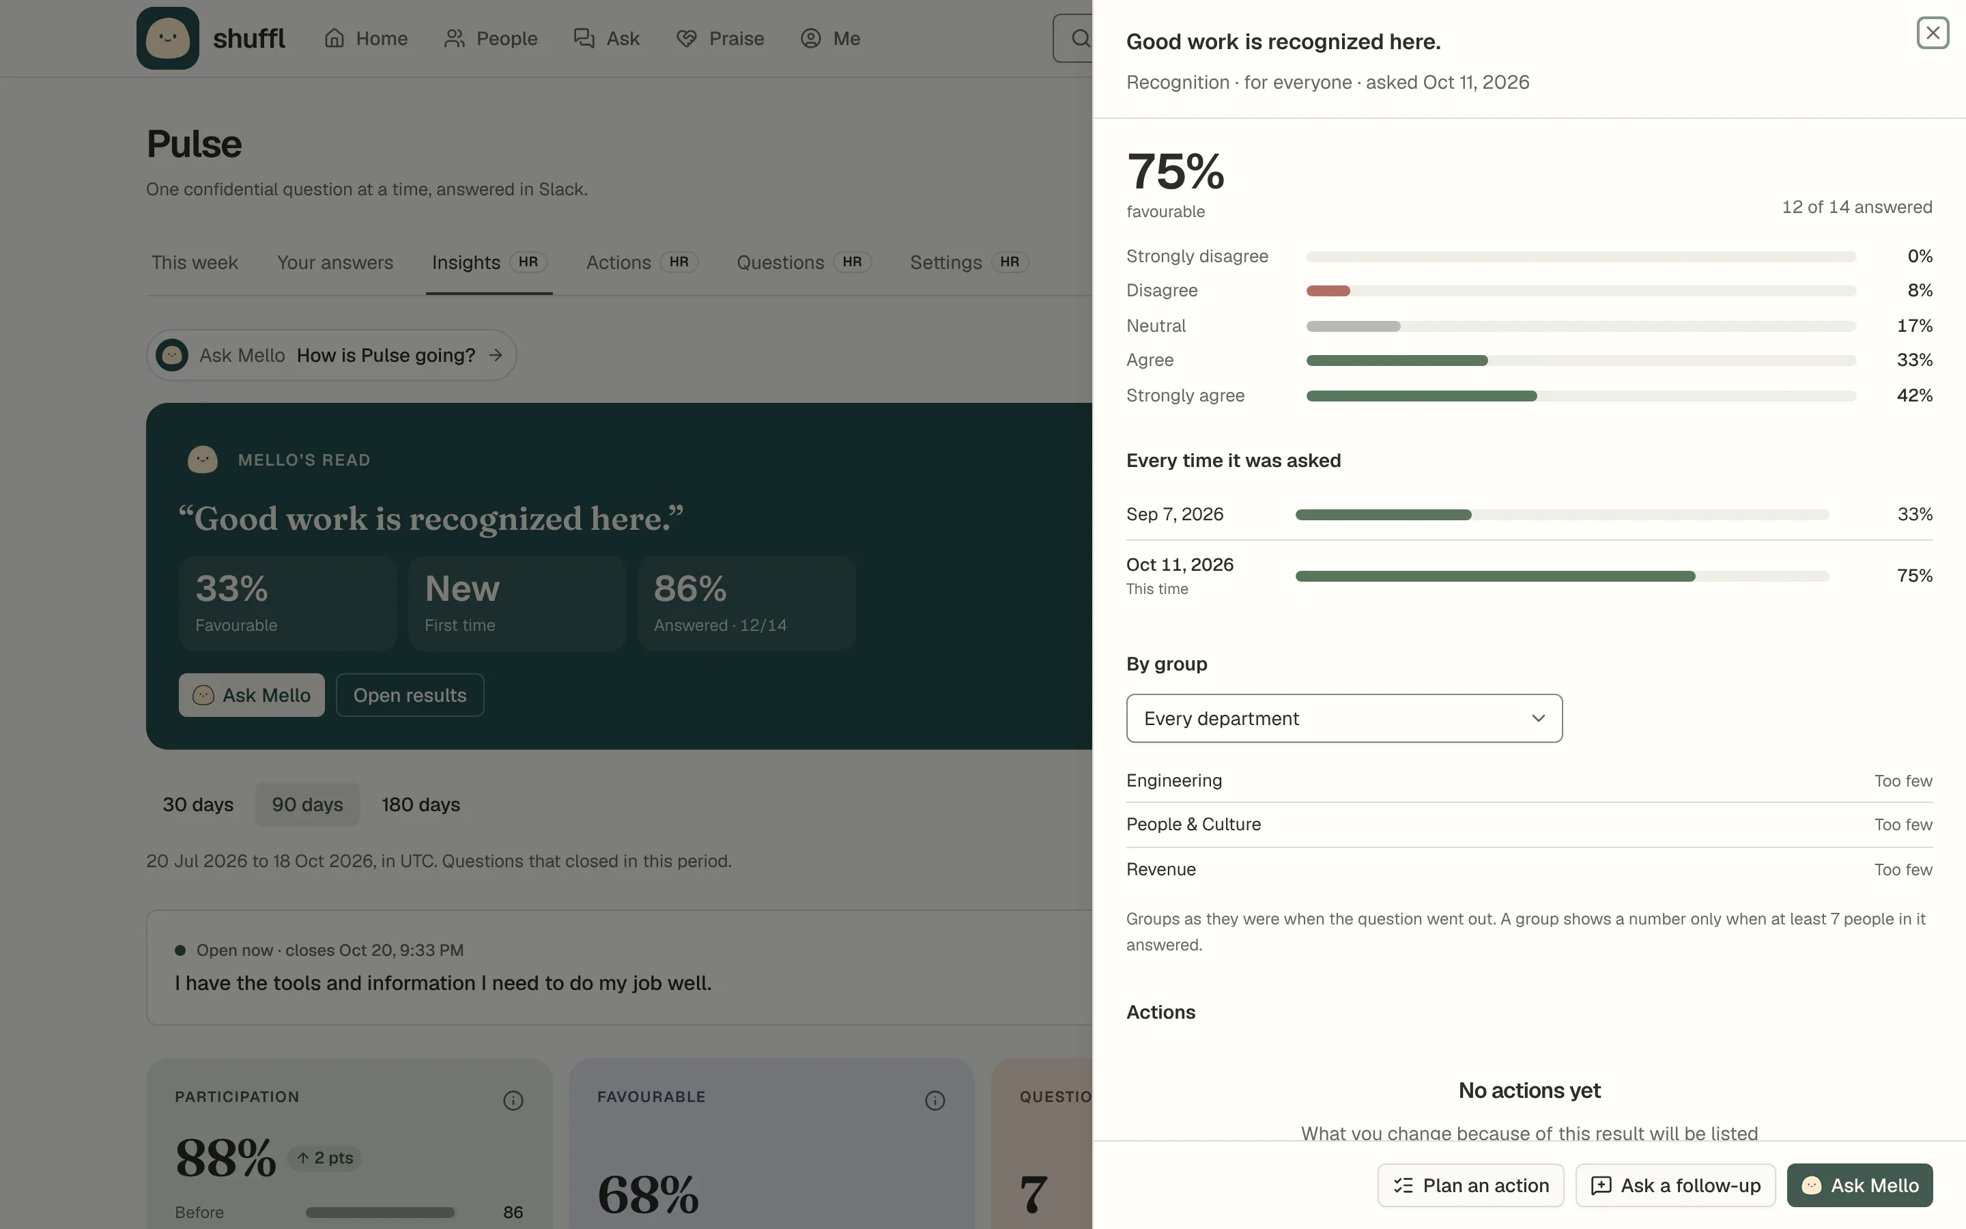Click the plus-message icon on Ask a follow-up
This screenshot has width=1966, height=1229.
[x=1600, y=1185]
